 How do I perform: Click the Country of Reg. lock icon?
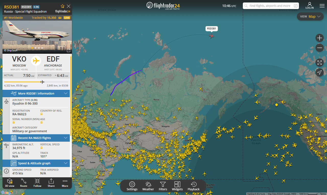(x=41, y=114)
